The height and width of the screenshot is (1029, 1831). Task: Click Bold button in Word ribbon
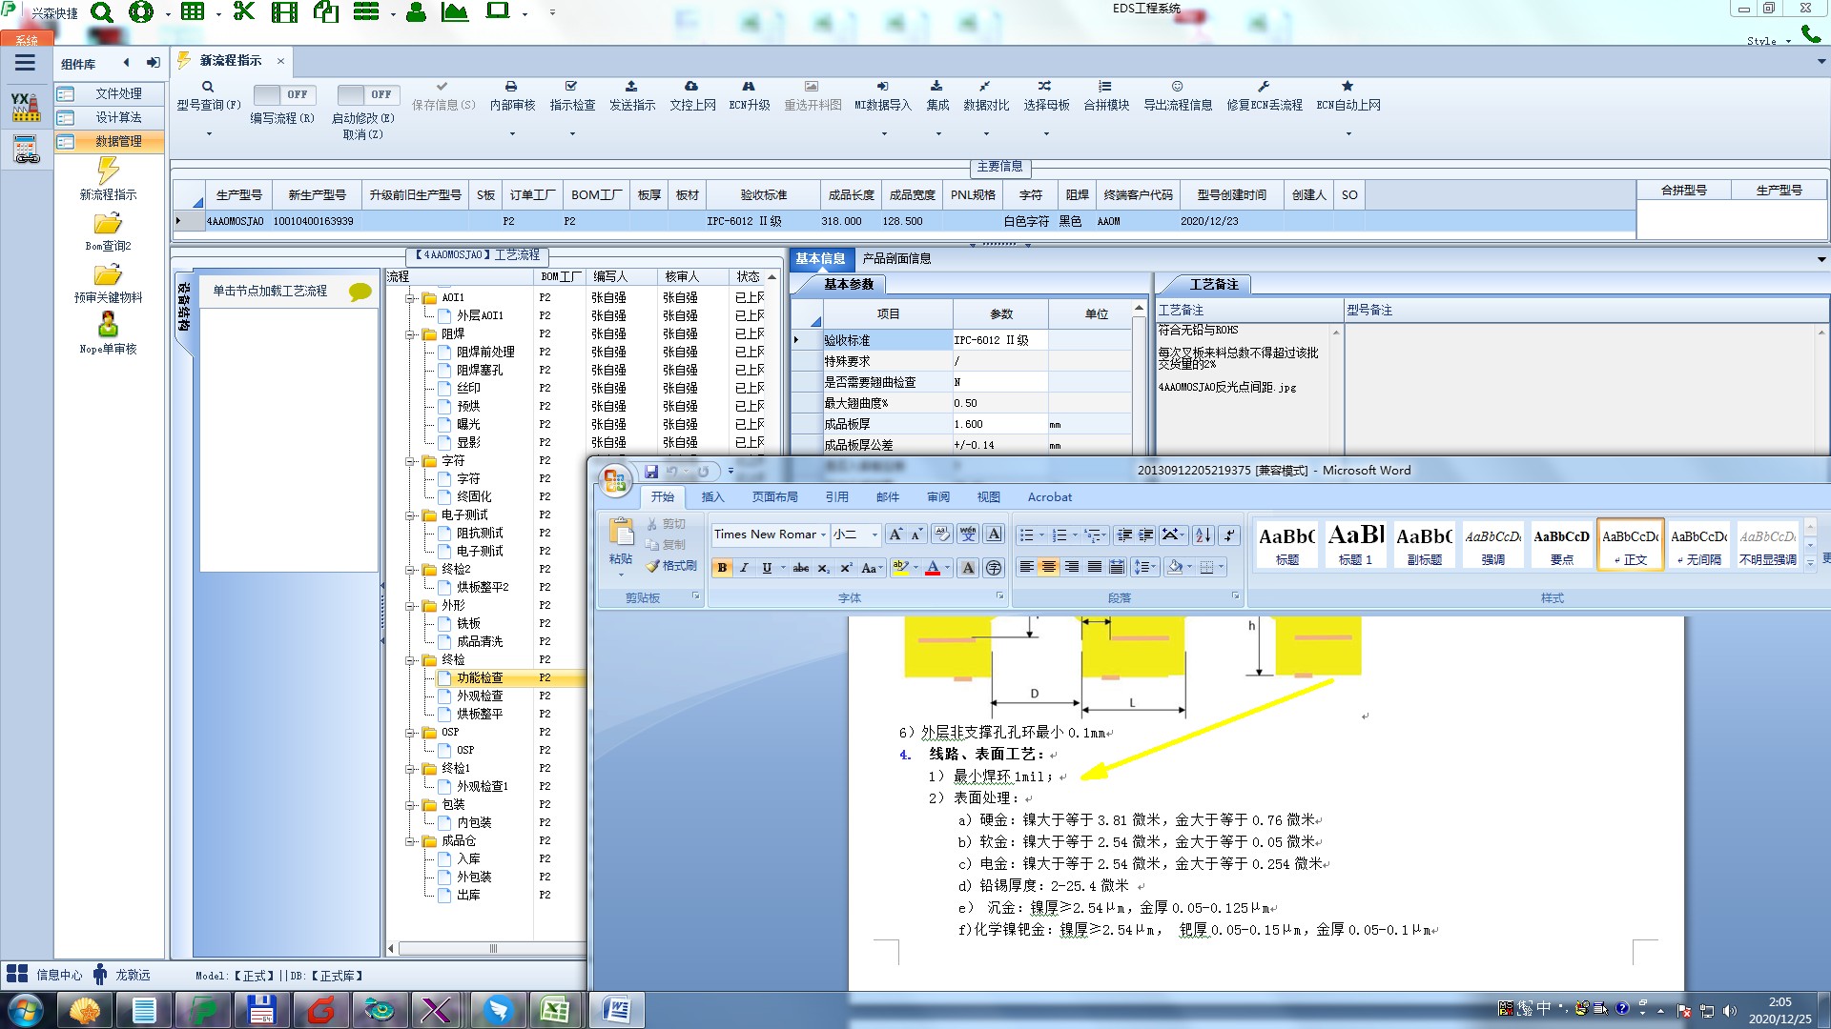point(722,568)
